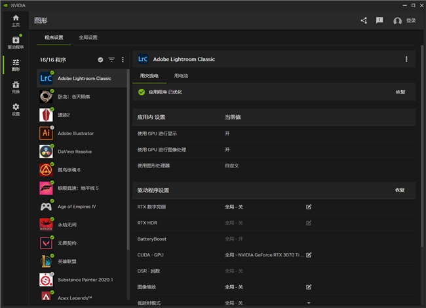Viewport: 426px width, 308px height.
Task: Click the 图形 page title
Action: click(41, 21)
